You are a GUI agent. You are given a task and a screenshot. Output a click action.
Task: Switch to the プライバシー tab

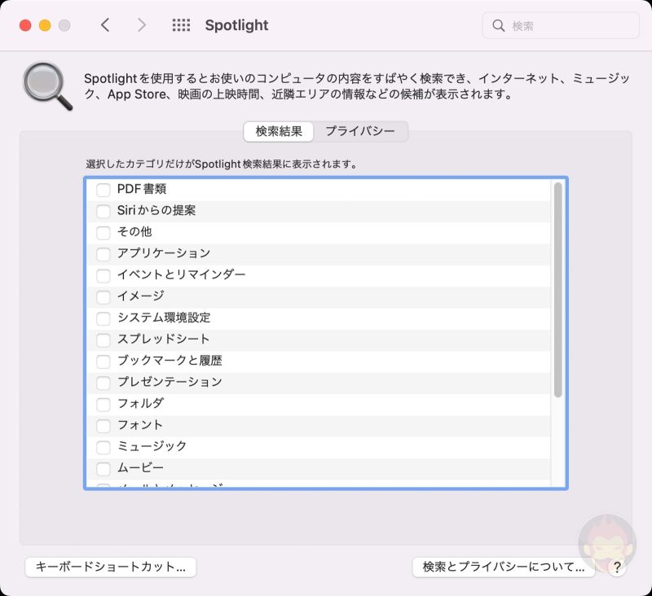coord(359,131)
